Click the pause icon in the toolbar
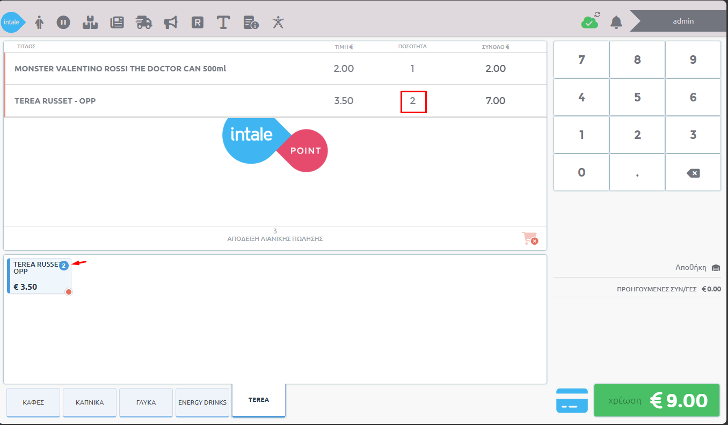The width and height of the screenshot is (728, 425). click(63, 22)
